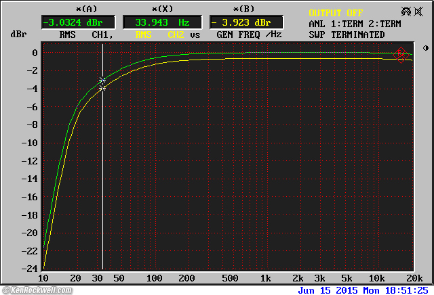Click the 10 label on the frequency axis
Image resolution: width=434 pixels, height=295 pixels.
tap(43, 279)
